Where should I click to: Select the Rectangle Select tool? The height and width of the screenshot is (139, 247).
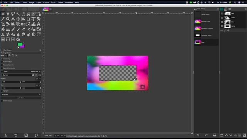[x=3, y=14]
